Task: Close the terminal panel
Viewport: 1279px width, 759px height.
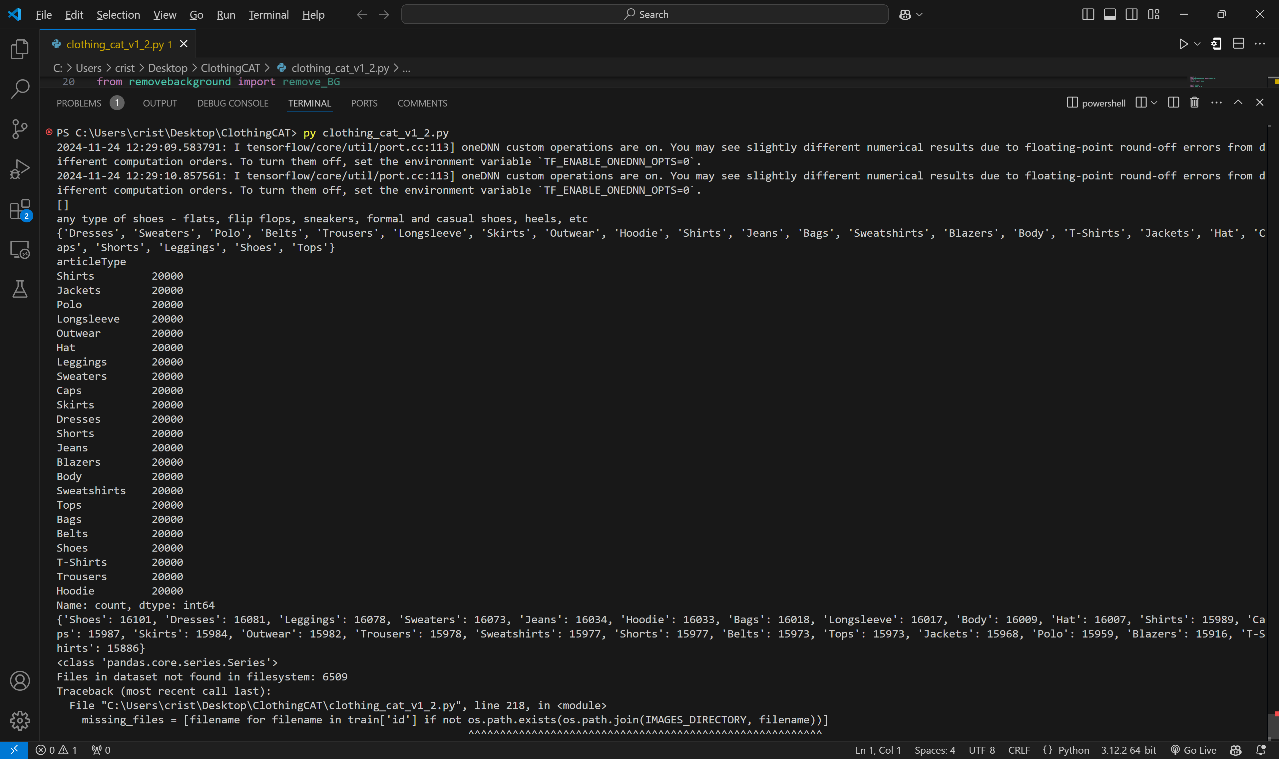Action: coord(1260,102)
